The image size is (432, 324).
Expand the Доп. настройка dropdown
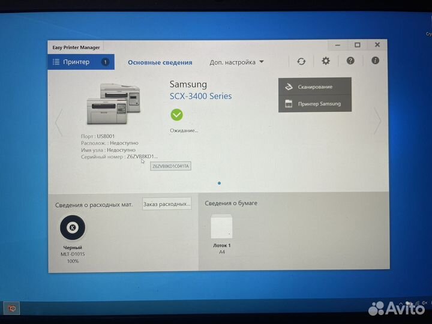(236, 62)
